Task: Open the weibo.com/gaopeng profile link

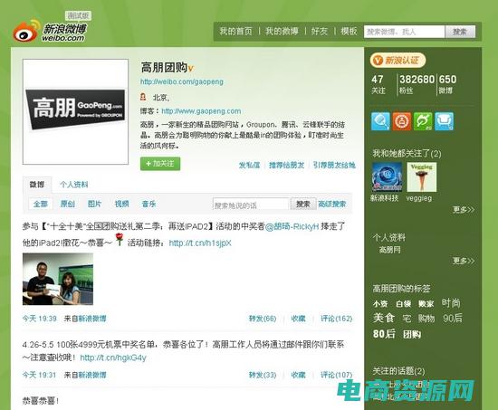Action: [x=182, y=81]
